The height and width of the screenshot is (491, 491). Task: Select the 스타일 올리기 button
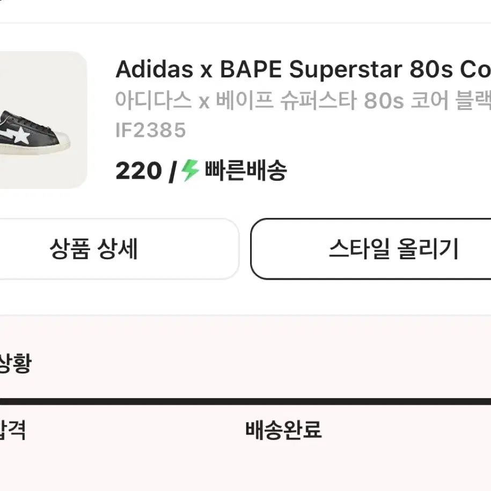[371, 248]
